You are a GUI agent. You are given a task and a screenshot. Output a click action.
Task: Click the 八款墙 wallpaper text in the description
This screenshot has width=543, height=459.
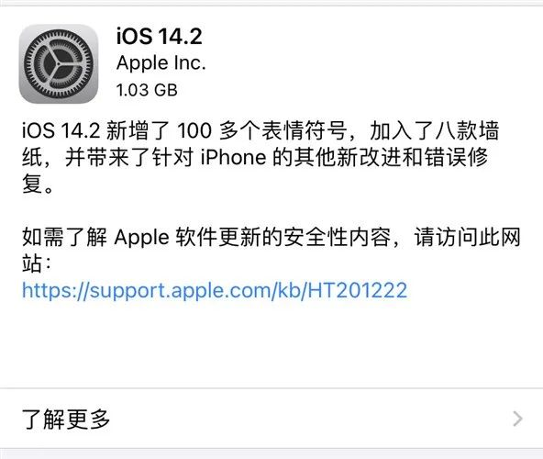tap(467, 130)
